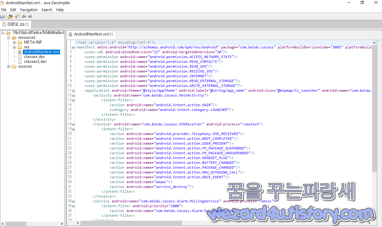Image resolution: width=382 pixels, height=227 pixels.
Task: Fold the activity element at line 12
Action: tap(74, 96)
